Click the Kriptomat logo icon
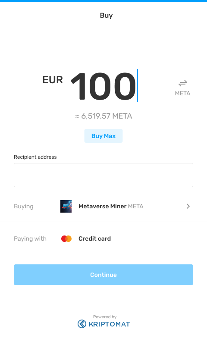 click(x=82, y=324)
